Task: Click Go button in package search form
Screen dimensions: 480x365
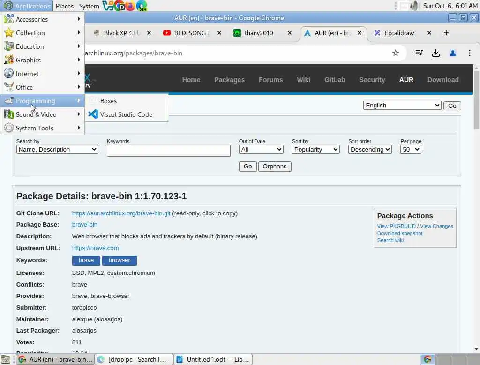Action: coord(247,167)
